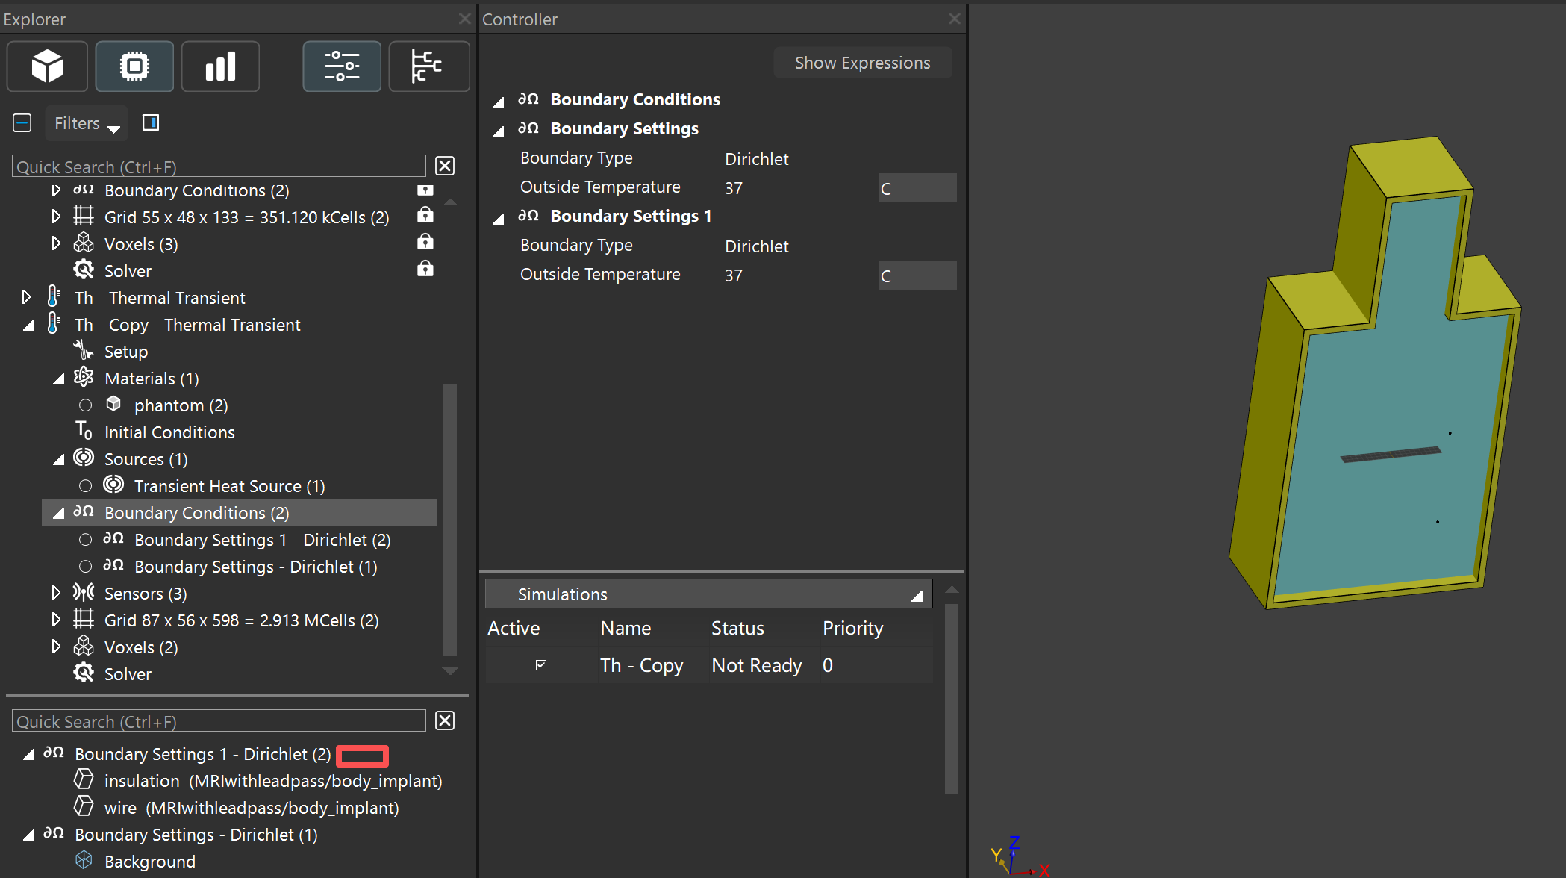Open the Filters dropdown
Image resolution: width=1566 pixels, height=878 pixels.
pyautogui.click(x=87, y=123)
